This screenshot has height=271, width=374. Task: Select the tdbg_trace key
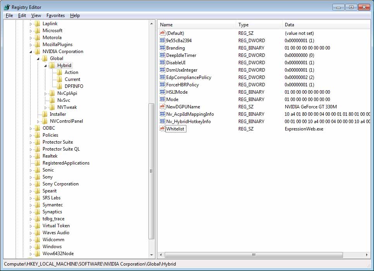pos(53,219)
